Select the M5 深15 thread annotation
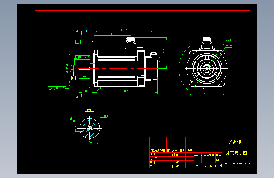Image resolution: width=274 pixels, height=178 pixels. tap(105, 116)
